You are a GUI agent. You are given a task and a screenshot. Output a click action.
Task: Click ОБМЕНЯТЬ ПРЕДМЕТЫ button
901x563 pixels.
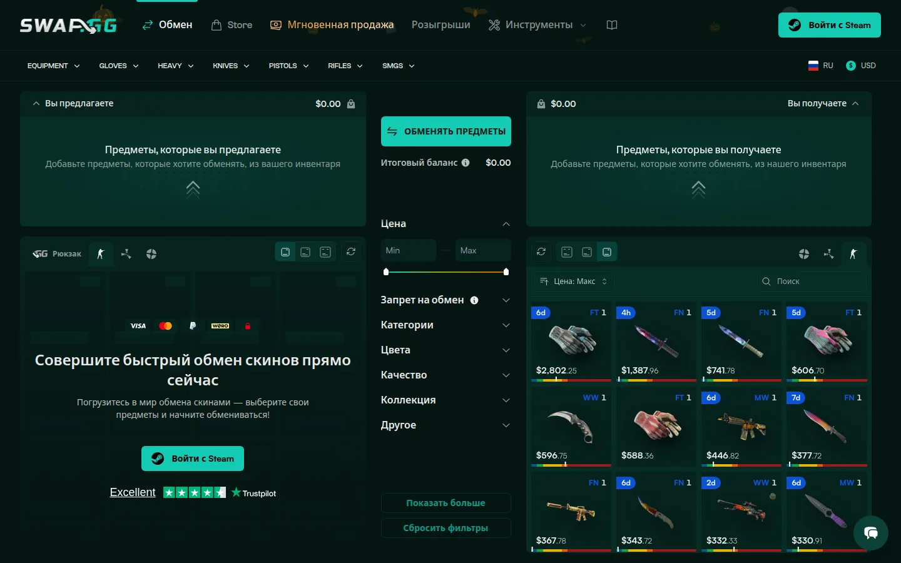(446, 131)
